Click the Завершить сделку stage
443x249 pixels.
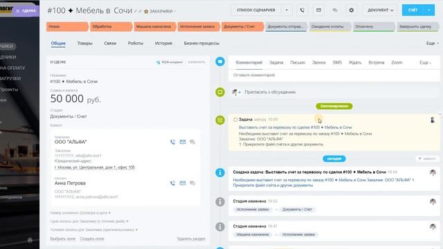click(x=417, y=26)
